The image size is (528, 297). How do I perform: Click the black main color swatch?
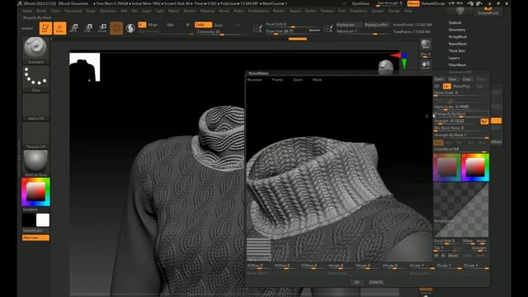pos(29,220)
